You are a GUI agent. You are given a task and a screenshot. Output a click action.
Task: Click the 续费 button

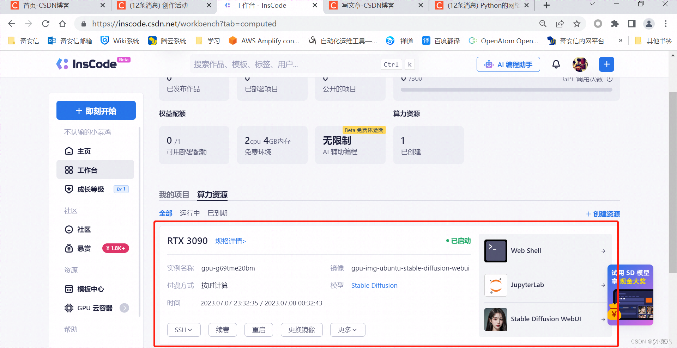point(223,330)
